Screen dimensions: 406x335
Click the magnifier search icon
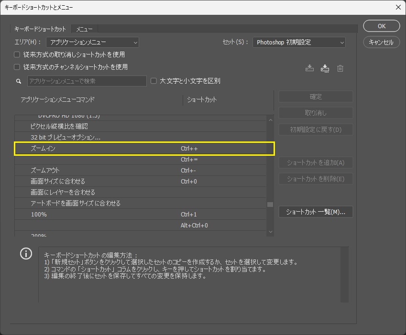click(19, 81)
